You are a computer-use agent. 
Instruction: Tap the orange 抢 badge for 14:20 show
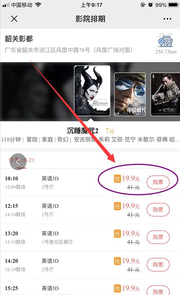pos(117,261)
